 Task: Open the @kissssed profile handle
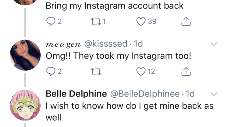[x=106, y=44]
